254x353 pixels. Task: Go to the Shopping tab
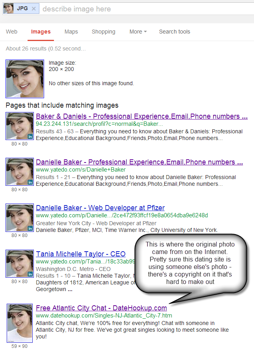pyautogui.click(x=104, y=32)
